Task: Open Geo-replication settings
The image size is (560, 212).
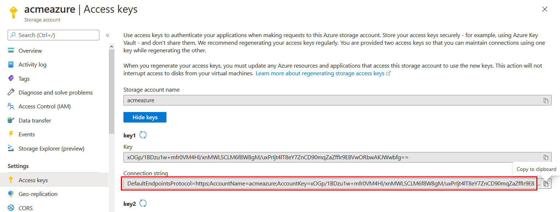Action: click(x=38, y=194)
